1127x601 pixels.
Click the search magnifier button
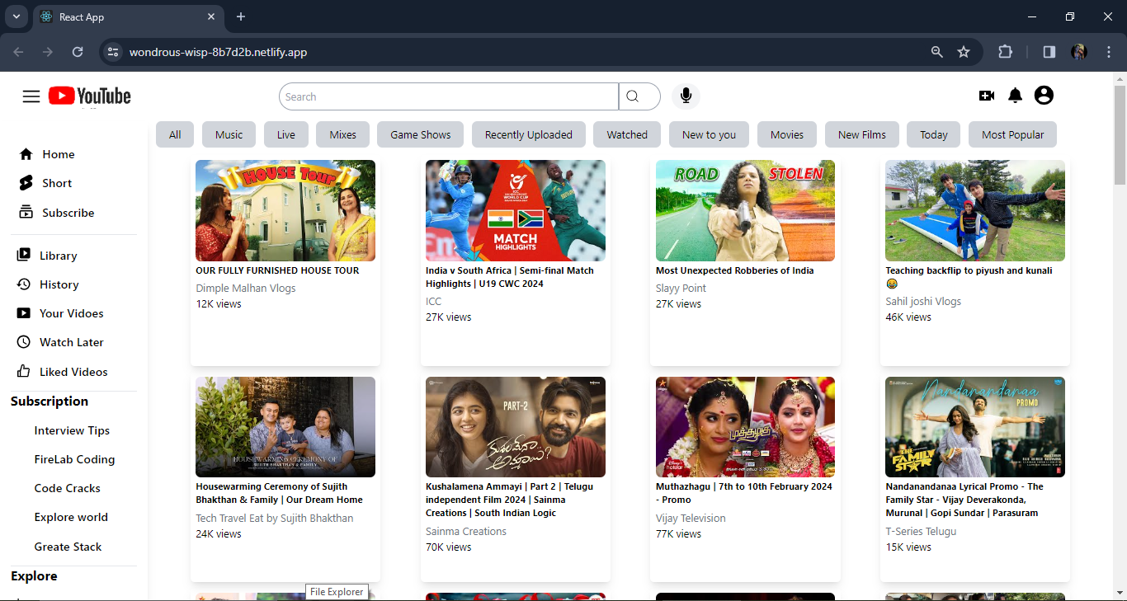point(633,96)
